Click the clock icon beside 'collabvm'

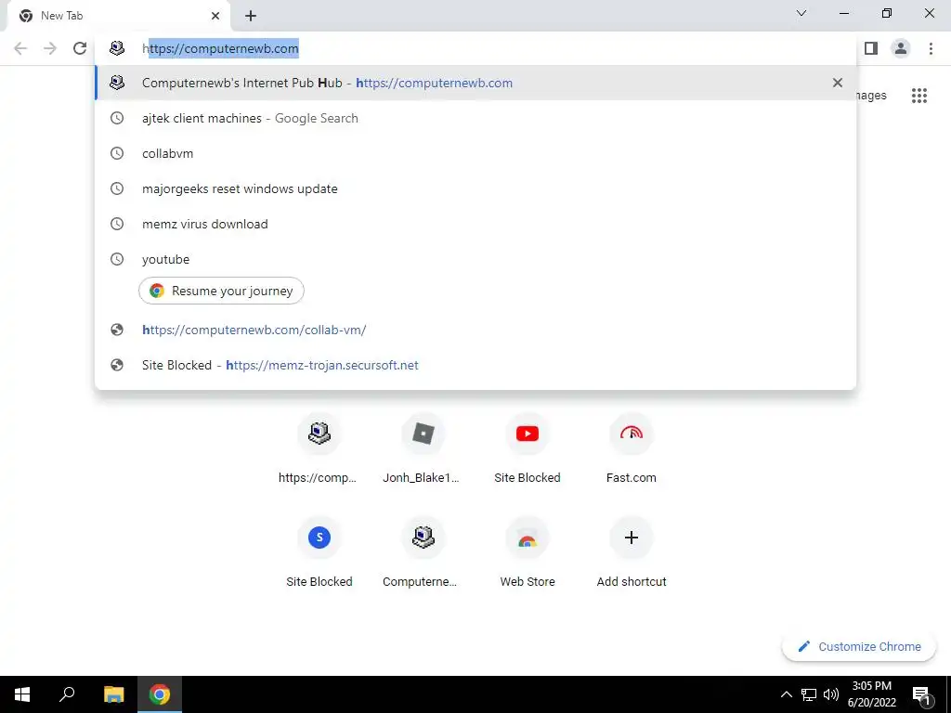[x=116, y=153]
